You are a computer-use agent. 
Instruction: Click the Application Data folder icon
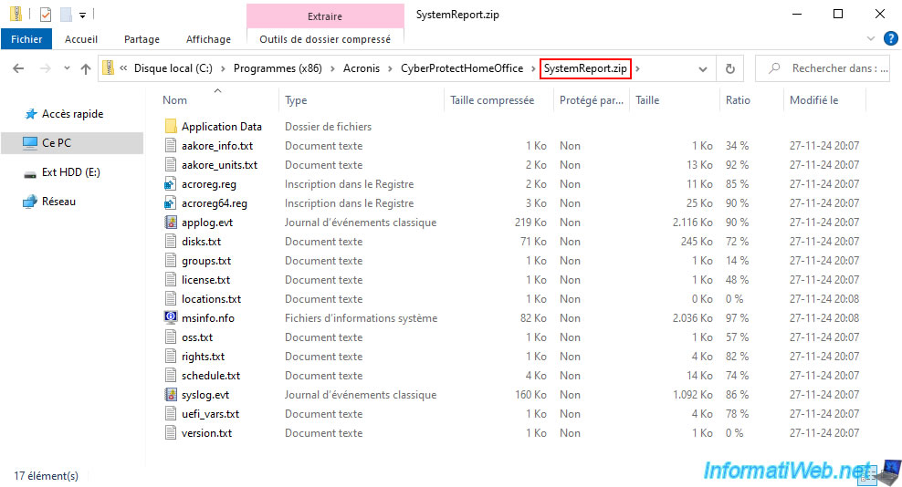(x=171, y=127)
